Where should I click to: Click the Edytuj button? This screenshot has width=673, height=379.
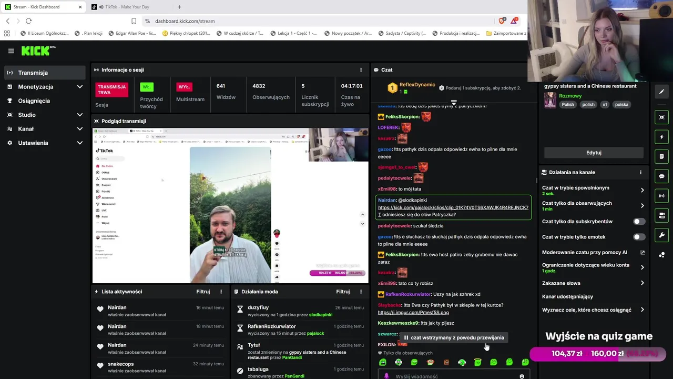pyautogui.click(x=594, y=153)
